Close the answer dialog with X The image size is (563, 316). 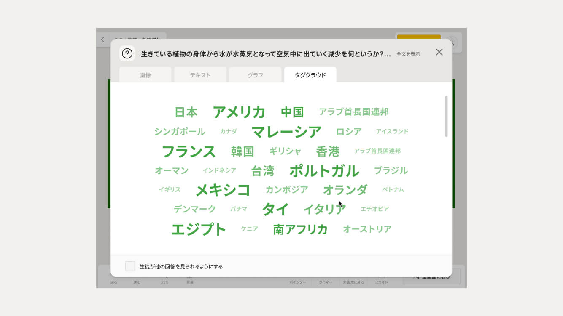coord(439,52)
